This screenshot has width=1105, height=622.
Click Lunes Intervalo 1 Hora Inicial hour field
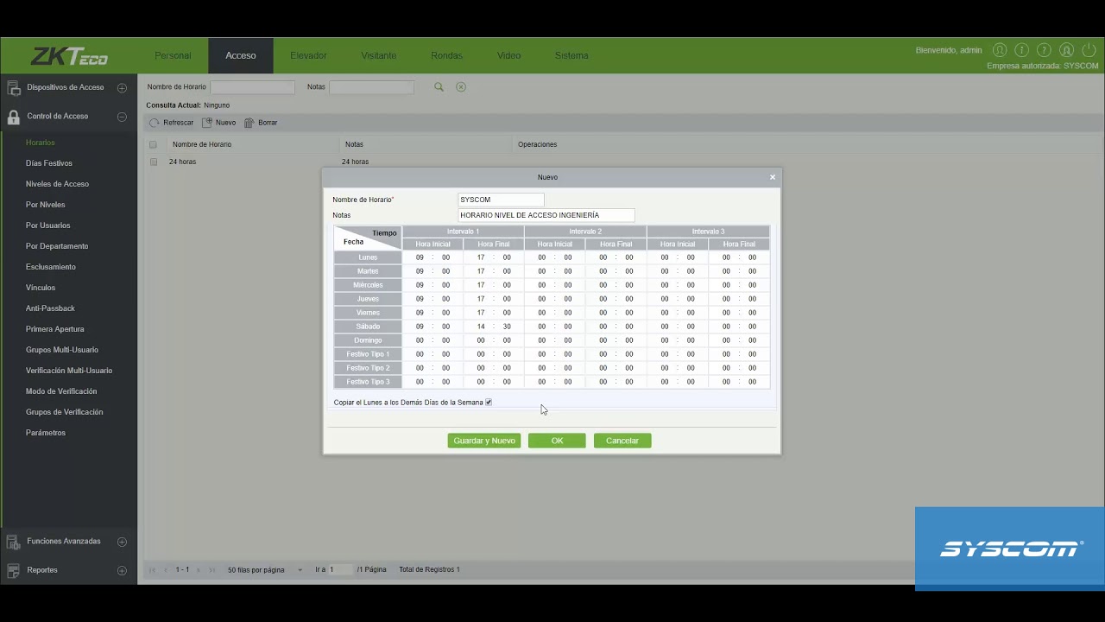tap(420, 257)
